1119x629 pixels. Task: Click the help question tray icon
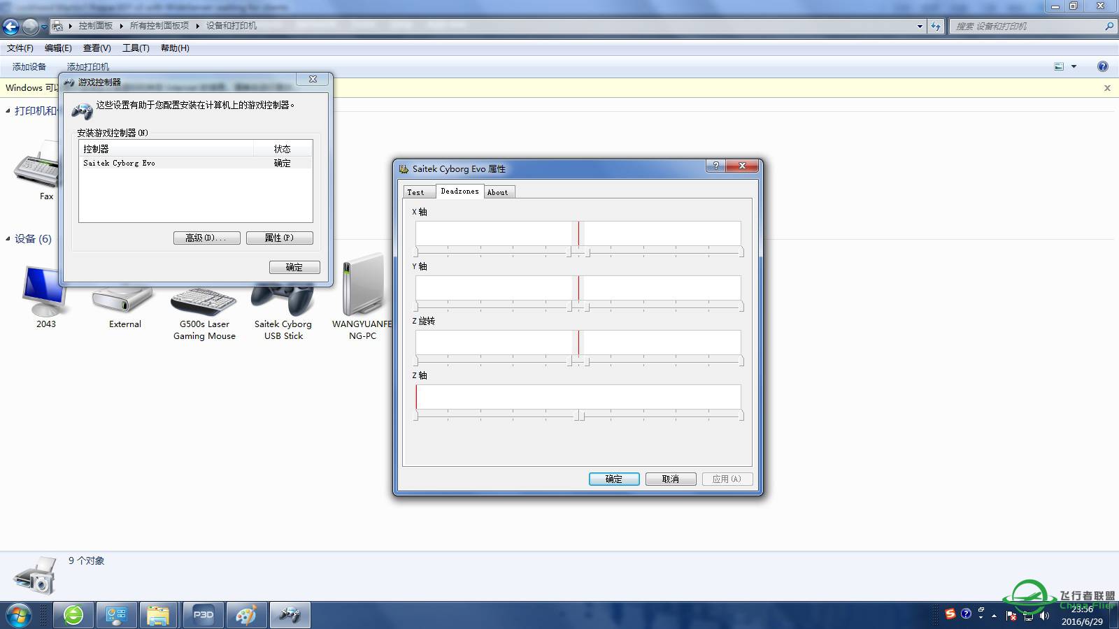click(966, 614)
